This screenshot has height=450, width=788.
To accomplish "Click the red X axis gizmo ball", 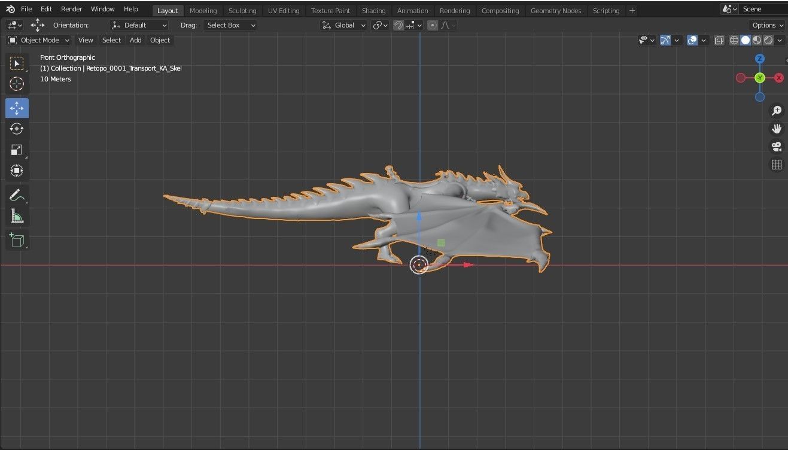I will click(779, 78).
